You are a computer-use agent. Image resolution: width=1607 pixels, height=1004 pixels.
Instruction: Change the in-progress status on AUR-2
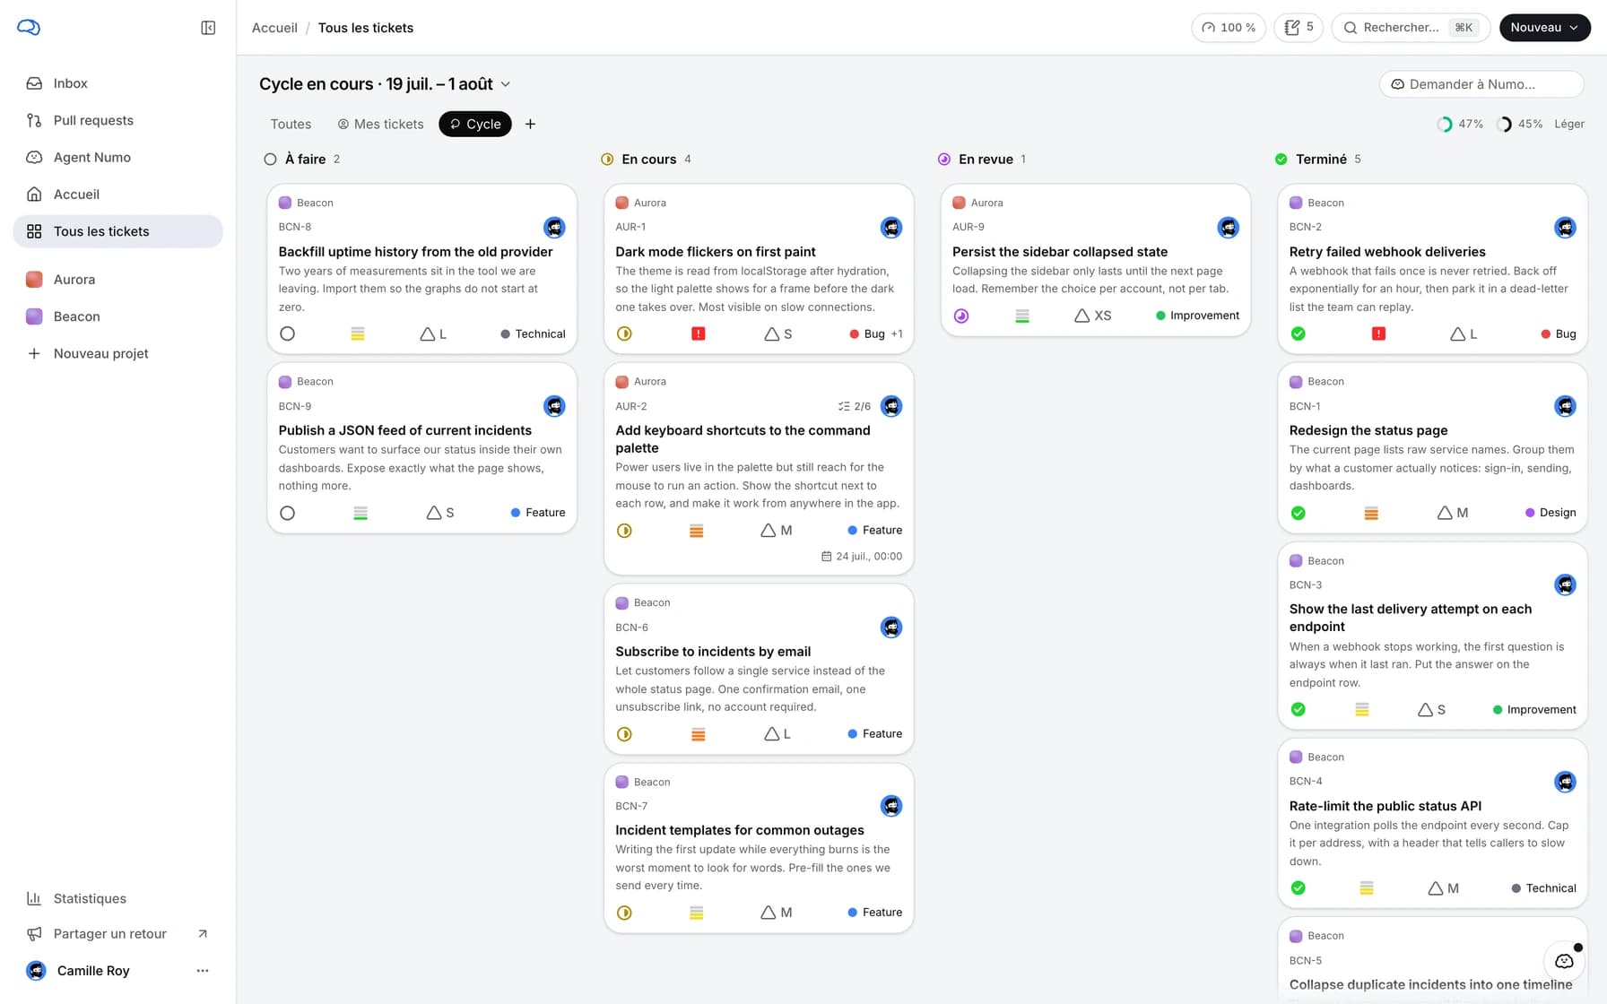tap(624, 531)
